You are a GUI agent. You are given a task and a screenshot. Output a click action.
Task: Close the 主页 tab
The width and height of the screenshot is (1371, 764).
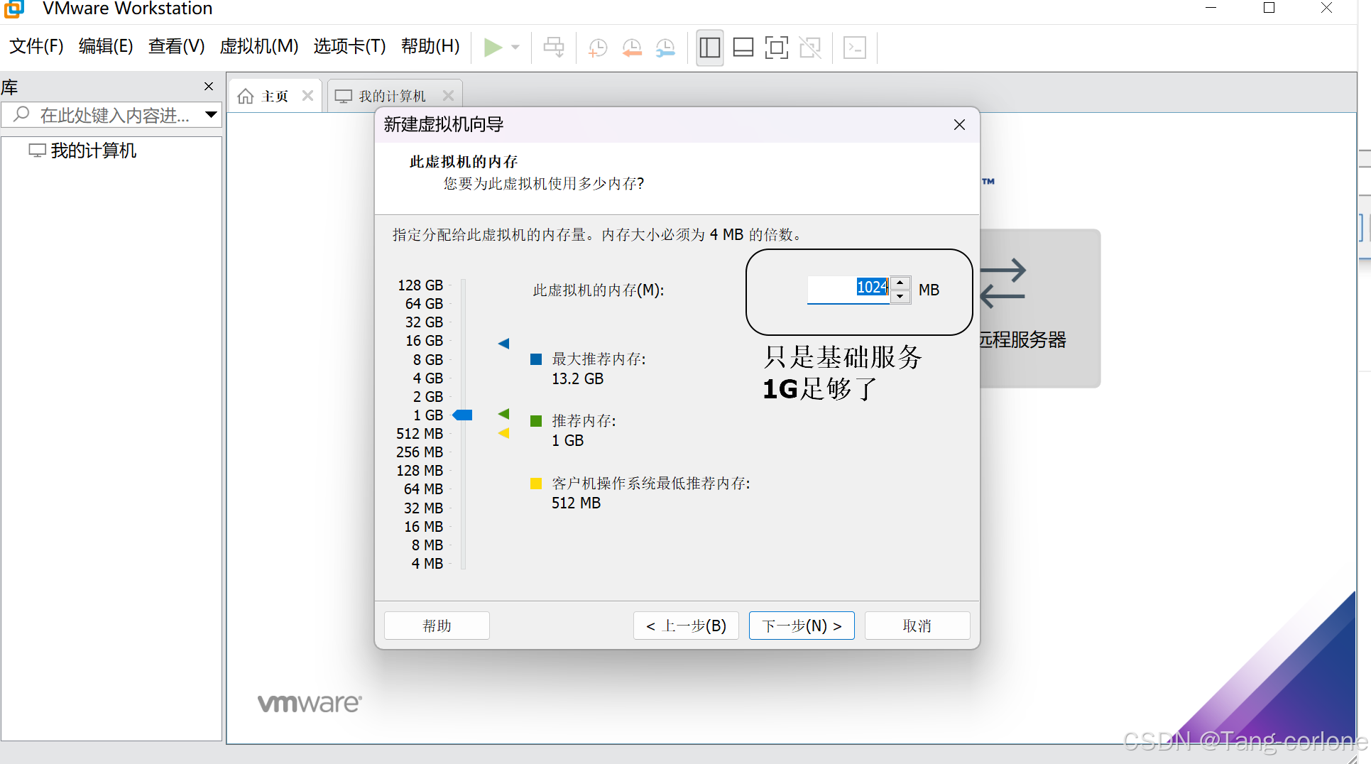click(307, 95)
